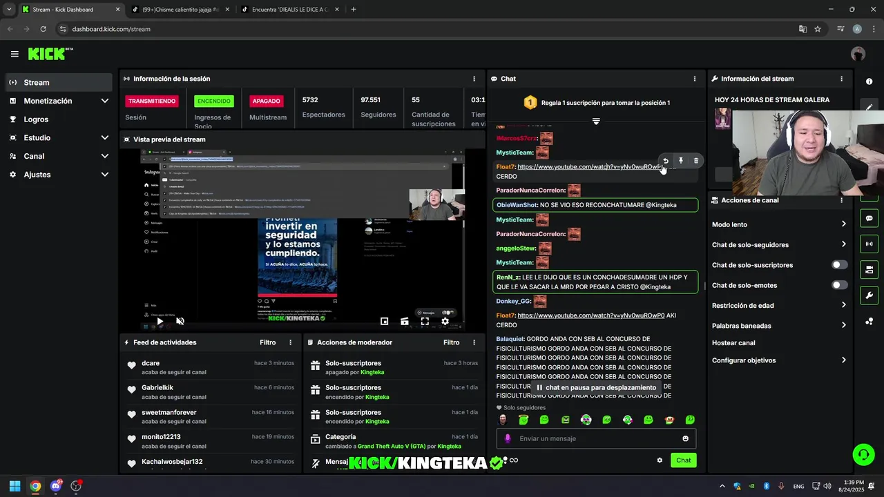Select Stream in the sidebar
884x497 pixels.
pos(59,82)
